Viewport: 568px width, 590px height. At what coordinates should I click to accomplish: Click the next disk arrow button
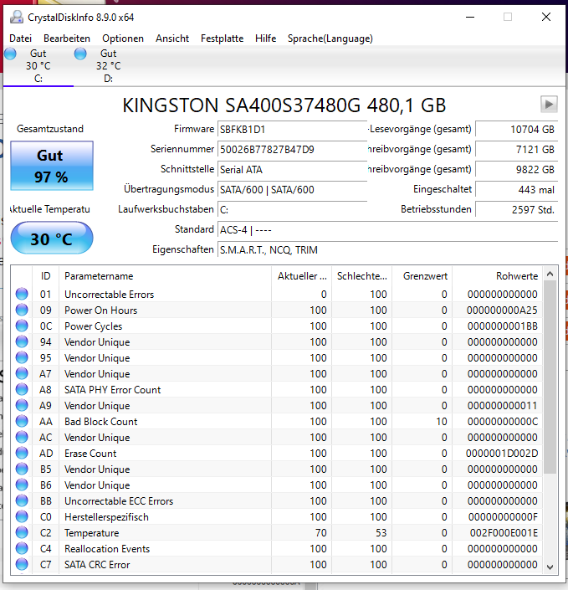(x=549, y=105)
